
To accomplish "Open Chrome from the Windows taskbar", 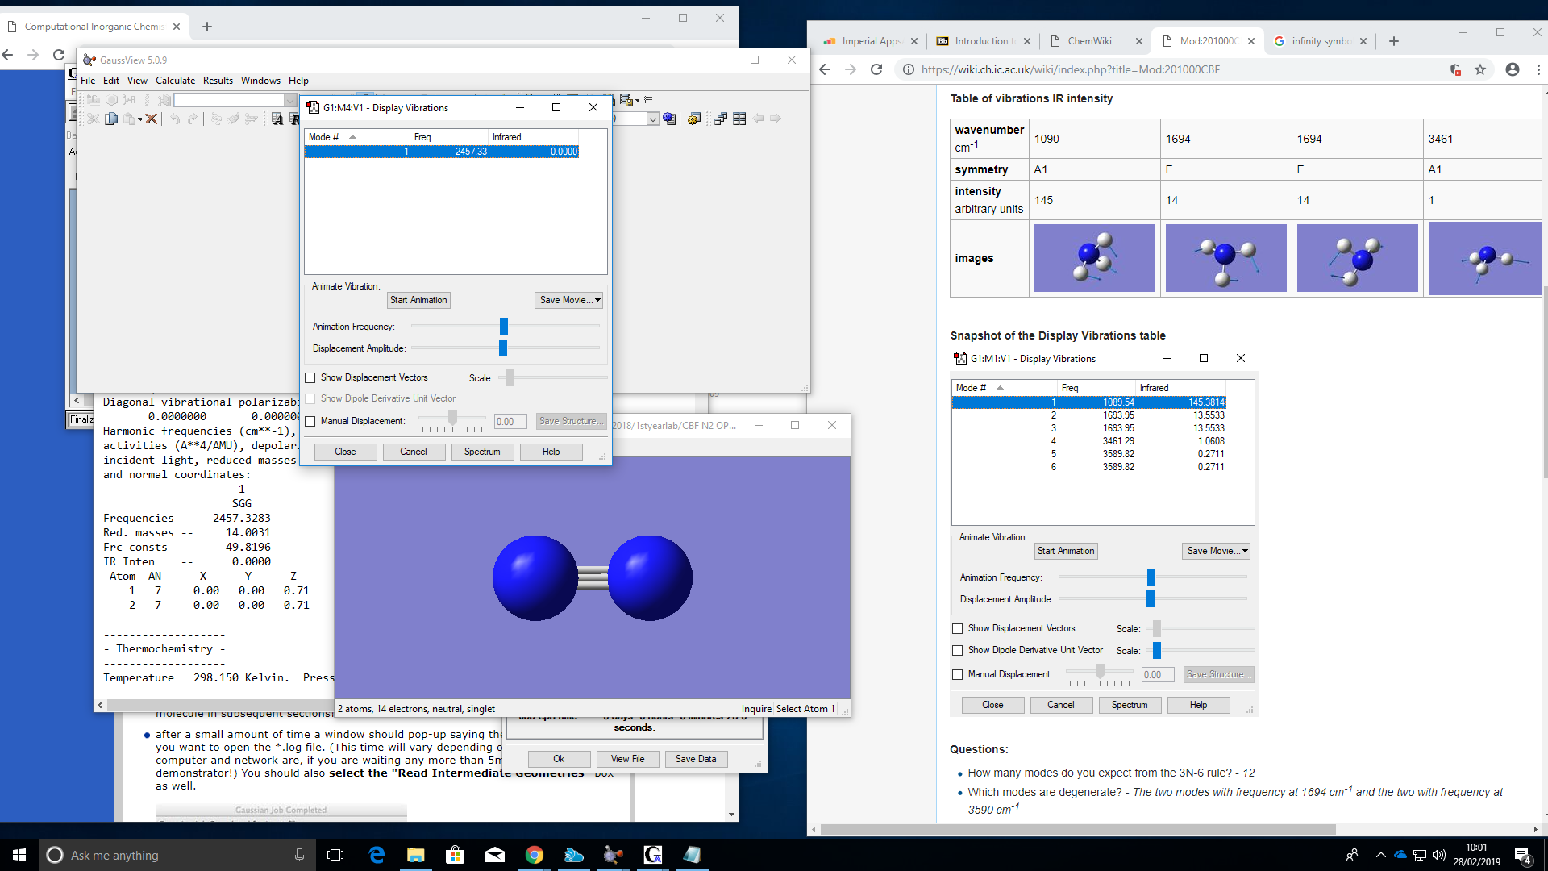I will (x=534, y=855).
